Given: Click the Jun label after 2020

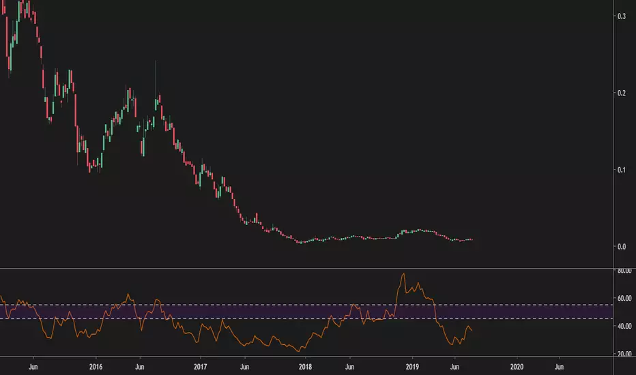Looking at the screenshot, I should [x=560, y=367].
